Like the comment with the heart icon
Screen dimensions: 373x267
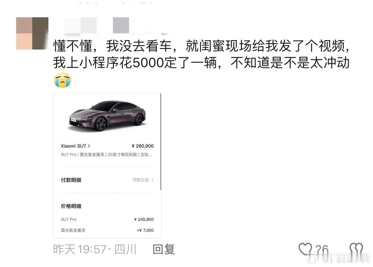tap(305, 249)
